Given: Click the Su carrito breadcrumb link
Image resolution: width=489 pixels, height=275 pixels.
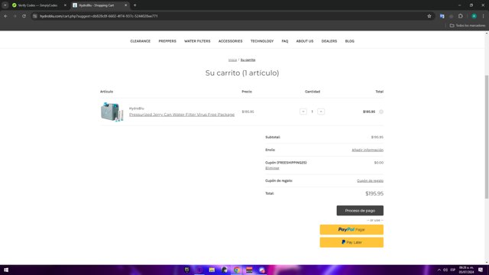Looking at the screenshot, I should pyautogui.click(x=248, y=60).
